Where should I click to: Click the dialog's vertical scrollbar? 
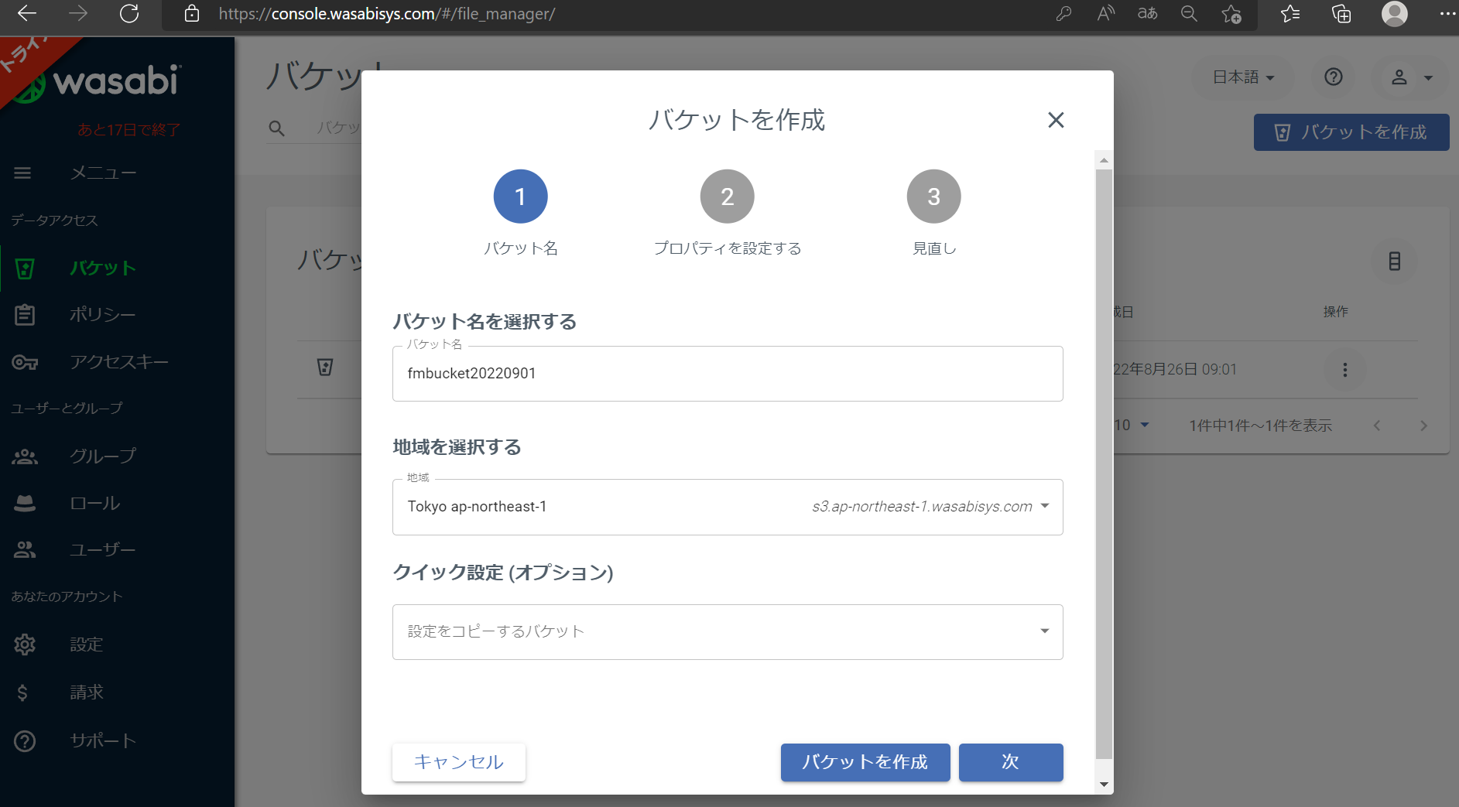point(1104,464)
